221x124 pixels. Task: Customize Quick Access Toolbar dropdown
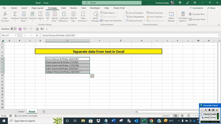pos(47,29)
